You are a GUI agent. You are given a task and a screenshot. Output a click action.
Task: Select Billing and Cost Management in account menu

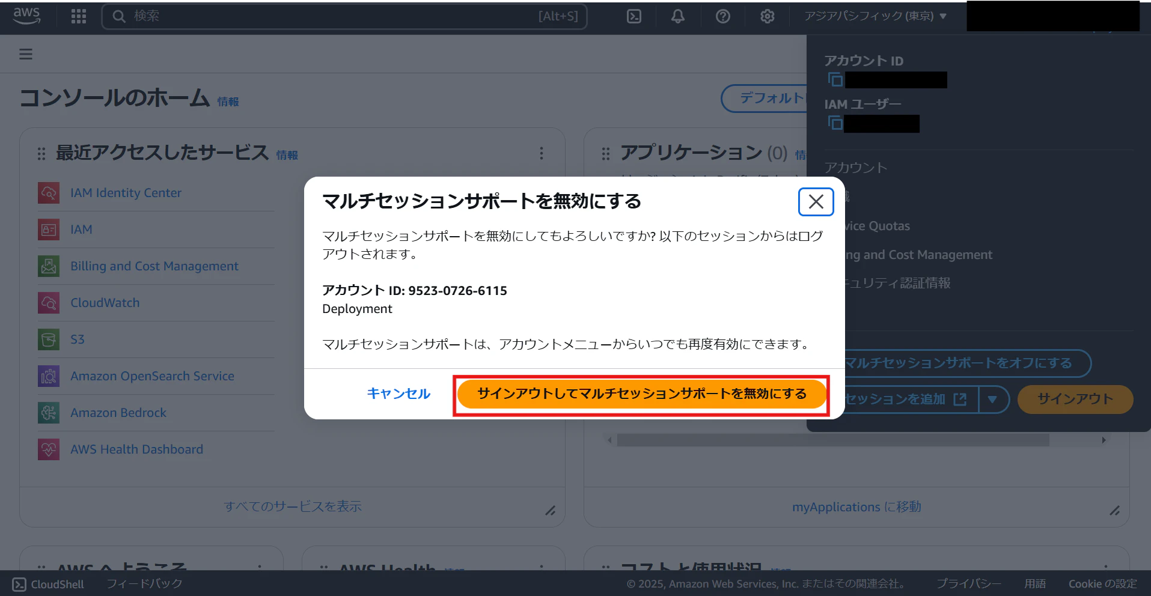pyautogui.click(x=918, y=255)
